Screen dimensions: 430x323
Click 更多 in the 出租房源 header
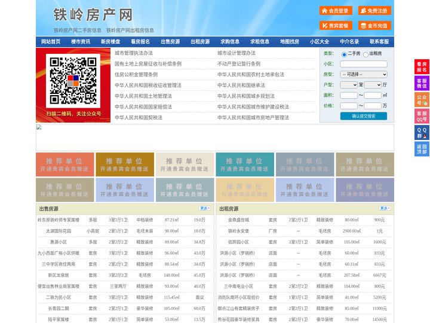[x=385, y=209]
